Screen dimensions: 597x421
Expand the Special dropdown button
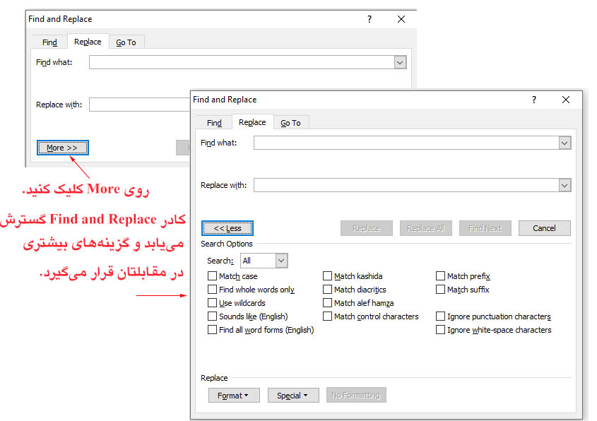tap(292, 396)
